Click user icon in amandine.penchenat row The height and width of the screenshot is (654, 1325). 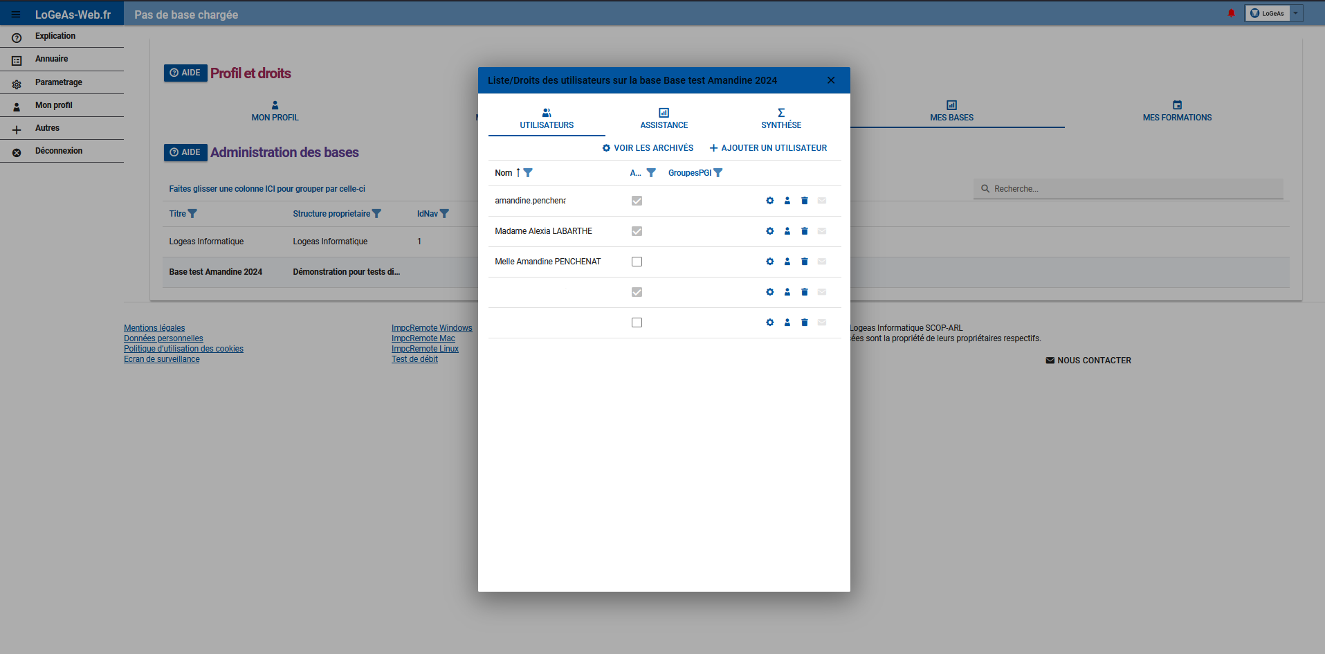coord(787,201)
